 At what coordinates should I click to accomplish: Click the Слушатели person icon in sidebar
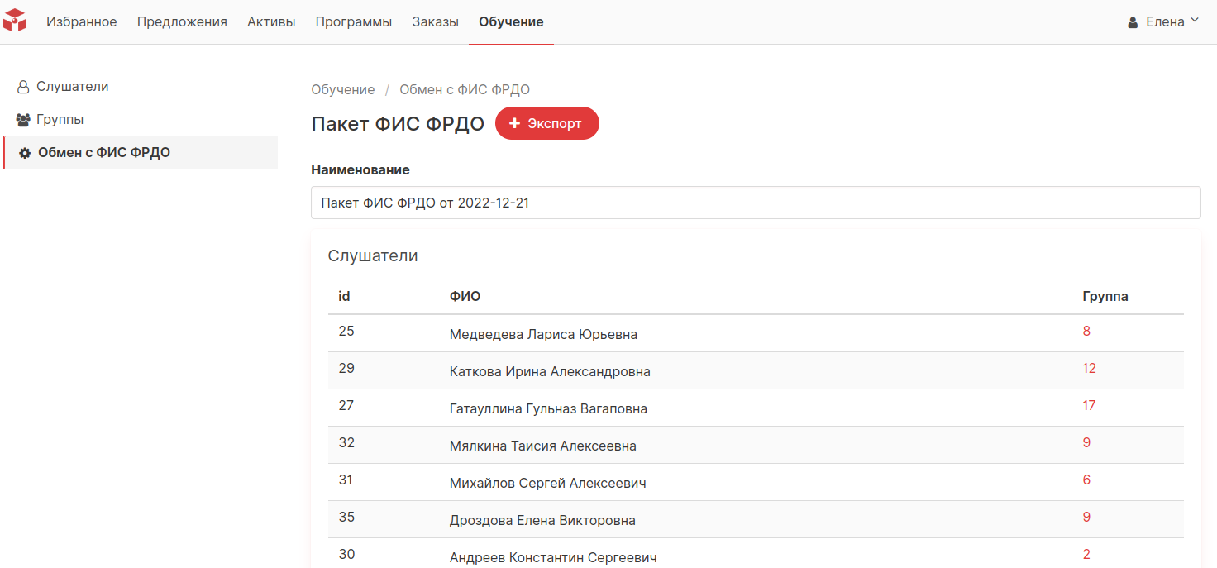point(23,87)
